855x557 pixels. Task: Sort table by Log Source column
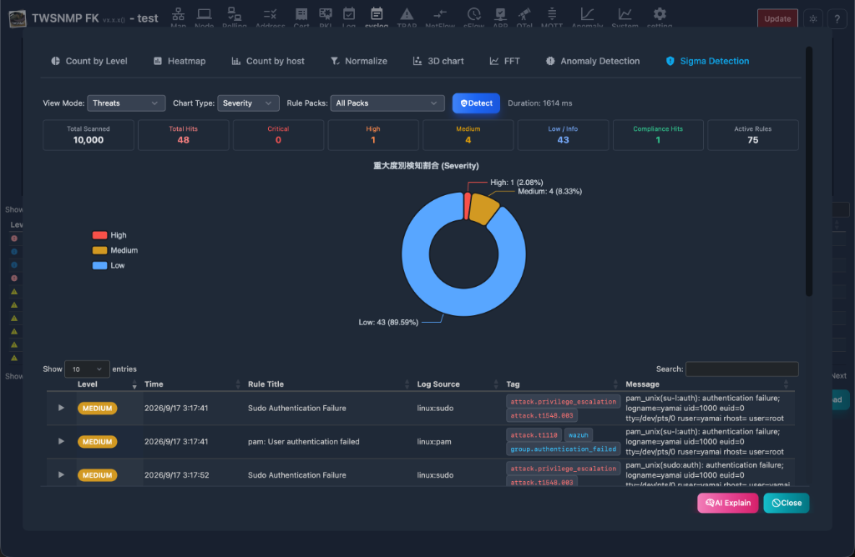point(457,384)
